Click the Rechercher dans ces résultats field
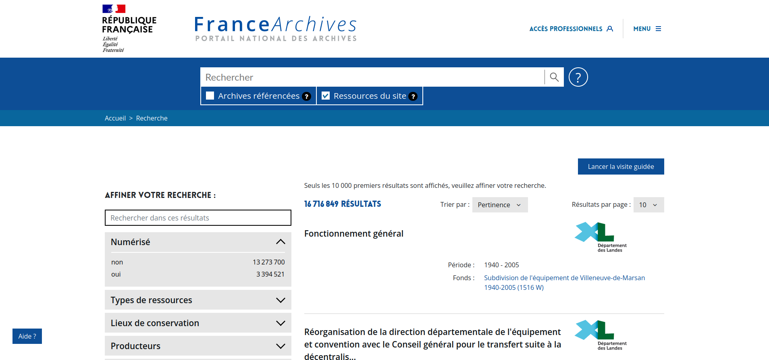This screenshot has width=769, height=360. coord(198,218)
